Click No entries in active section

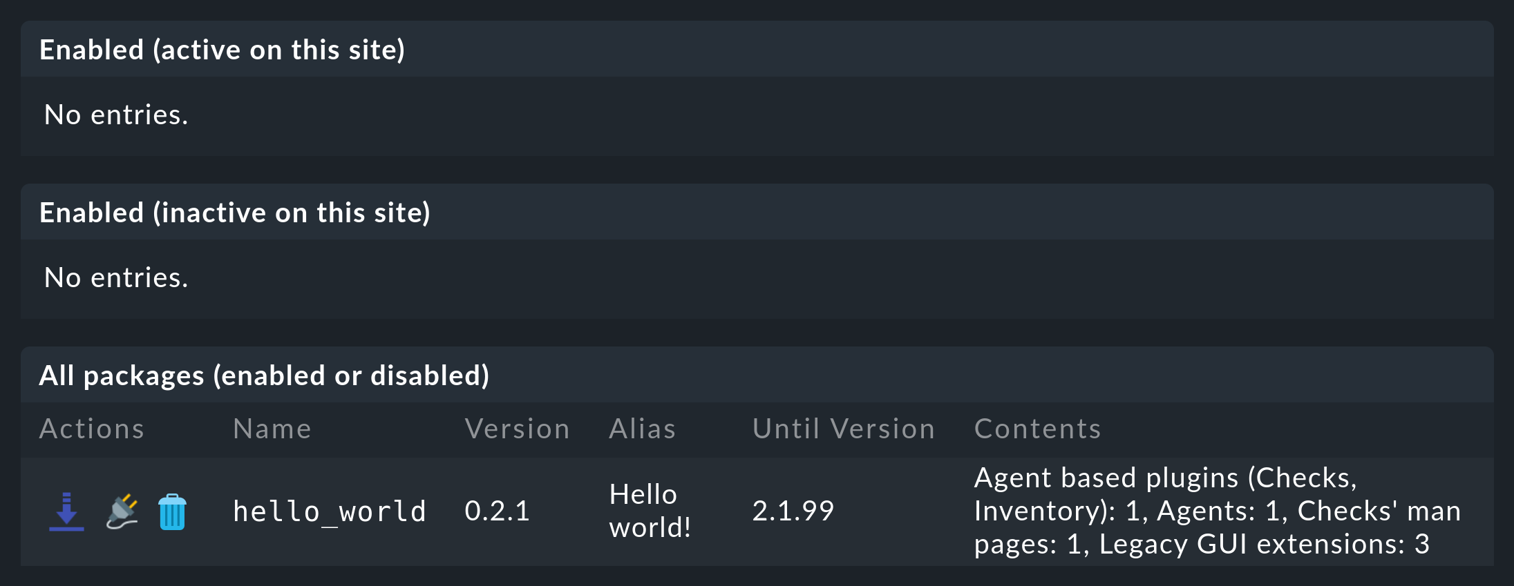115,115
